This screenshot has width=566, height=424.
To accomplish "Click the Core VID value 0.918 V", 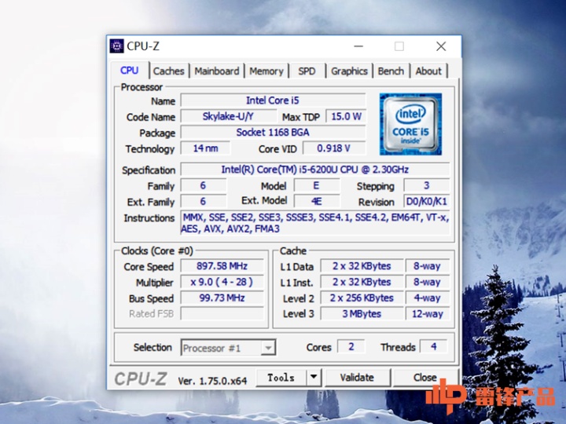I will point(334,148).
